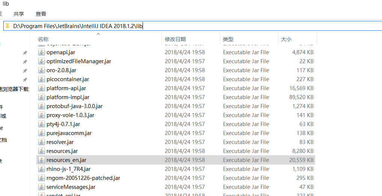This screenshot has height=196, width=382.
Task: Select the serviceMessages.jar file name
Action: [x=71, y=187]
